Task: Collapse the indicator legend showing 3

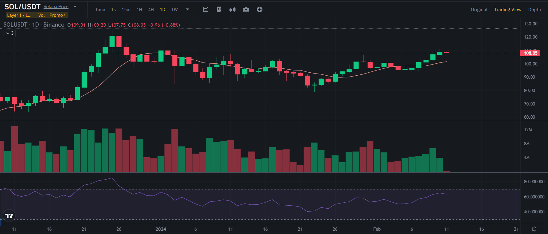Action: coord(10,33)
